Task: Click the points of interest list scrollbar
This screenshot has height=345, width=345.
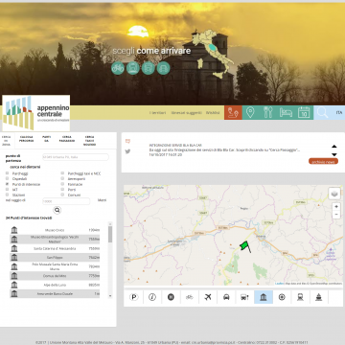Action: [x=110, y=234]
